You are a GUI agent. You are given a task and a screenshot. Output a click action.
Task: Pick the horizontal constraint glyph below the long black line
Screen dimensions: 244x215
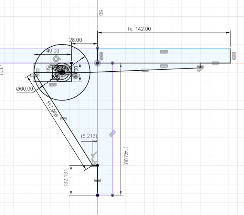coord(164,66)
